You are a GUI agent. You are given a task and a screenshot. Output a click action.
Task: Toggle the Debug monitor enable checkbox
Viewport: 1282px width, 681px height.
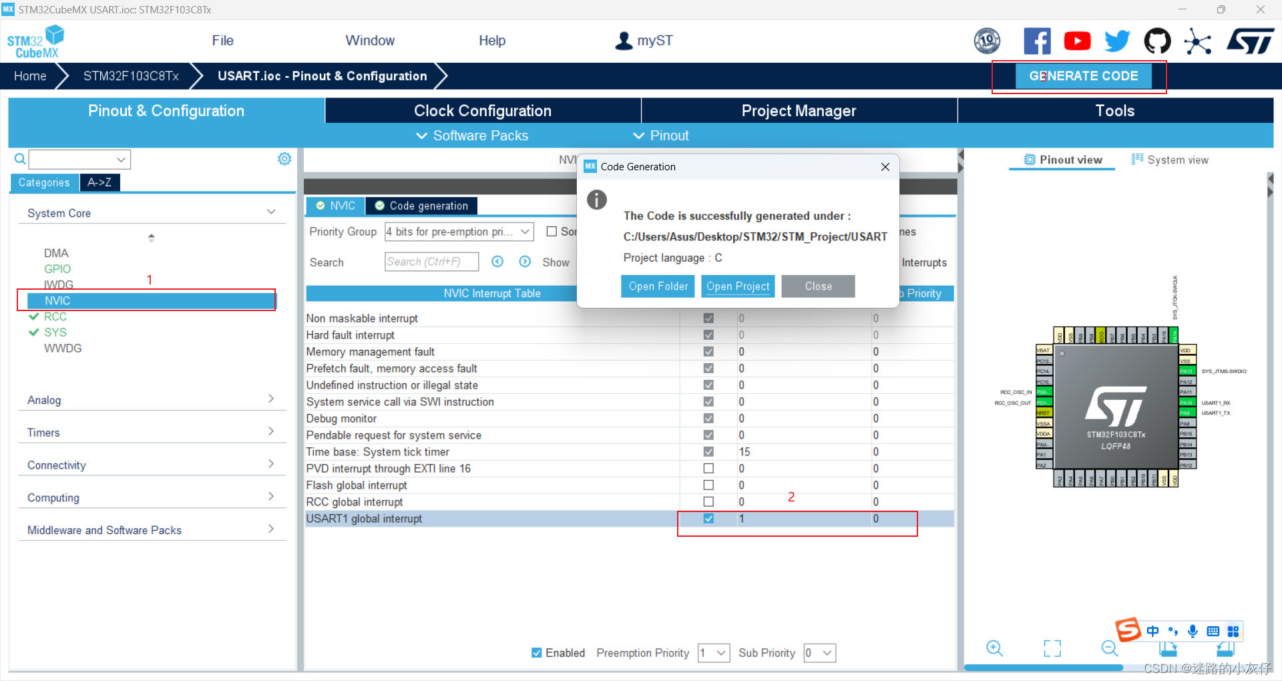coord(708,419)
